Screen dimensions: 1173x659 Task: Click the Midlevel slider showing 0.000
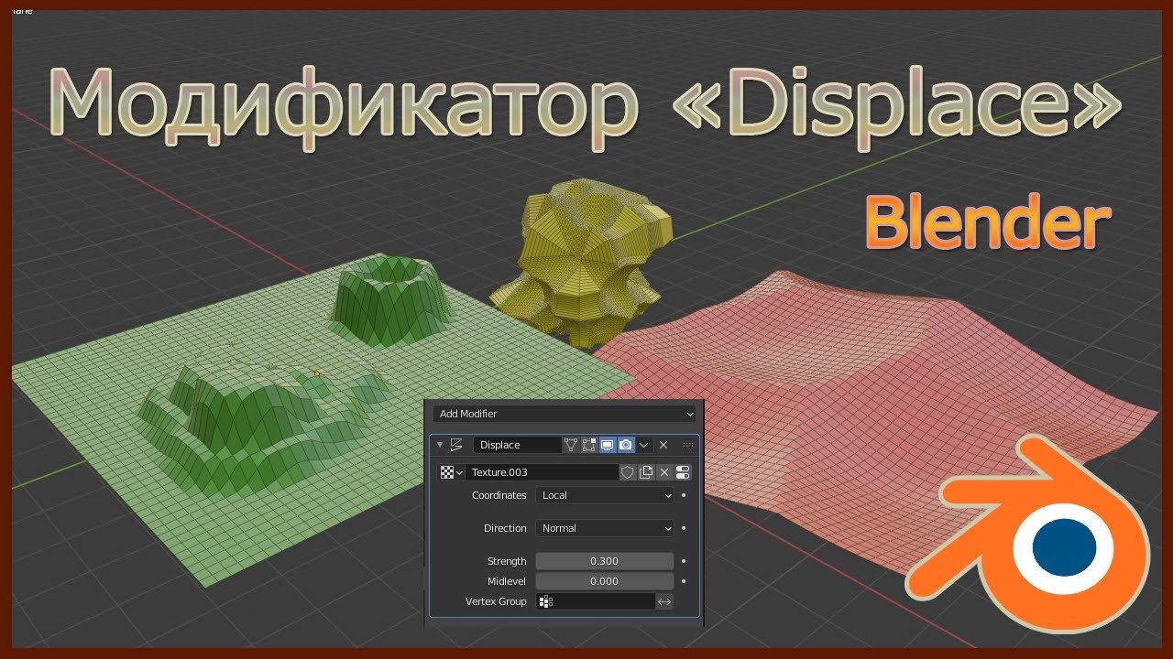[x=605, y=581]
